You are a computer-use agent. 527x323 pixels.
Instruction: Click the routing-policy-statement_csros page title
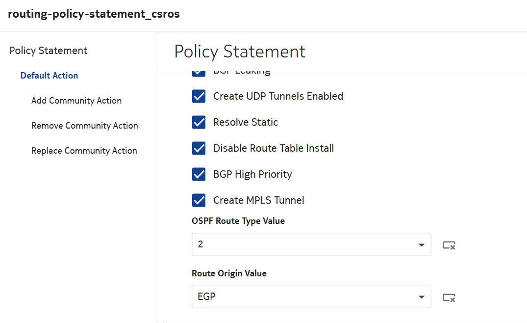point(94,14)
